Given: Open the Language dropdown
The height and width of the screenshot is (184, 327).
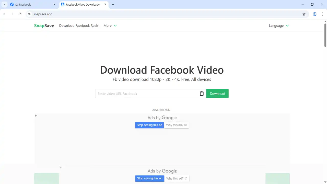Looking at the screenshot, I should (x=279, y=26).
